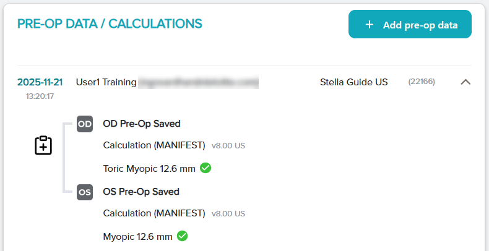Click User1 Training user name
The height and width of the screenshot is (251, 489).
106,82
